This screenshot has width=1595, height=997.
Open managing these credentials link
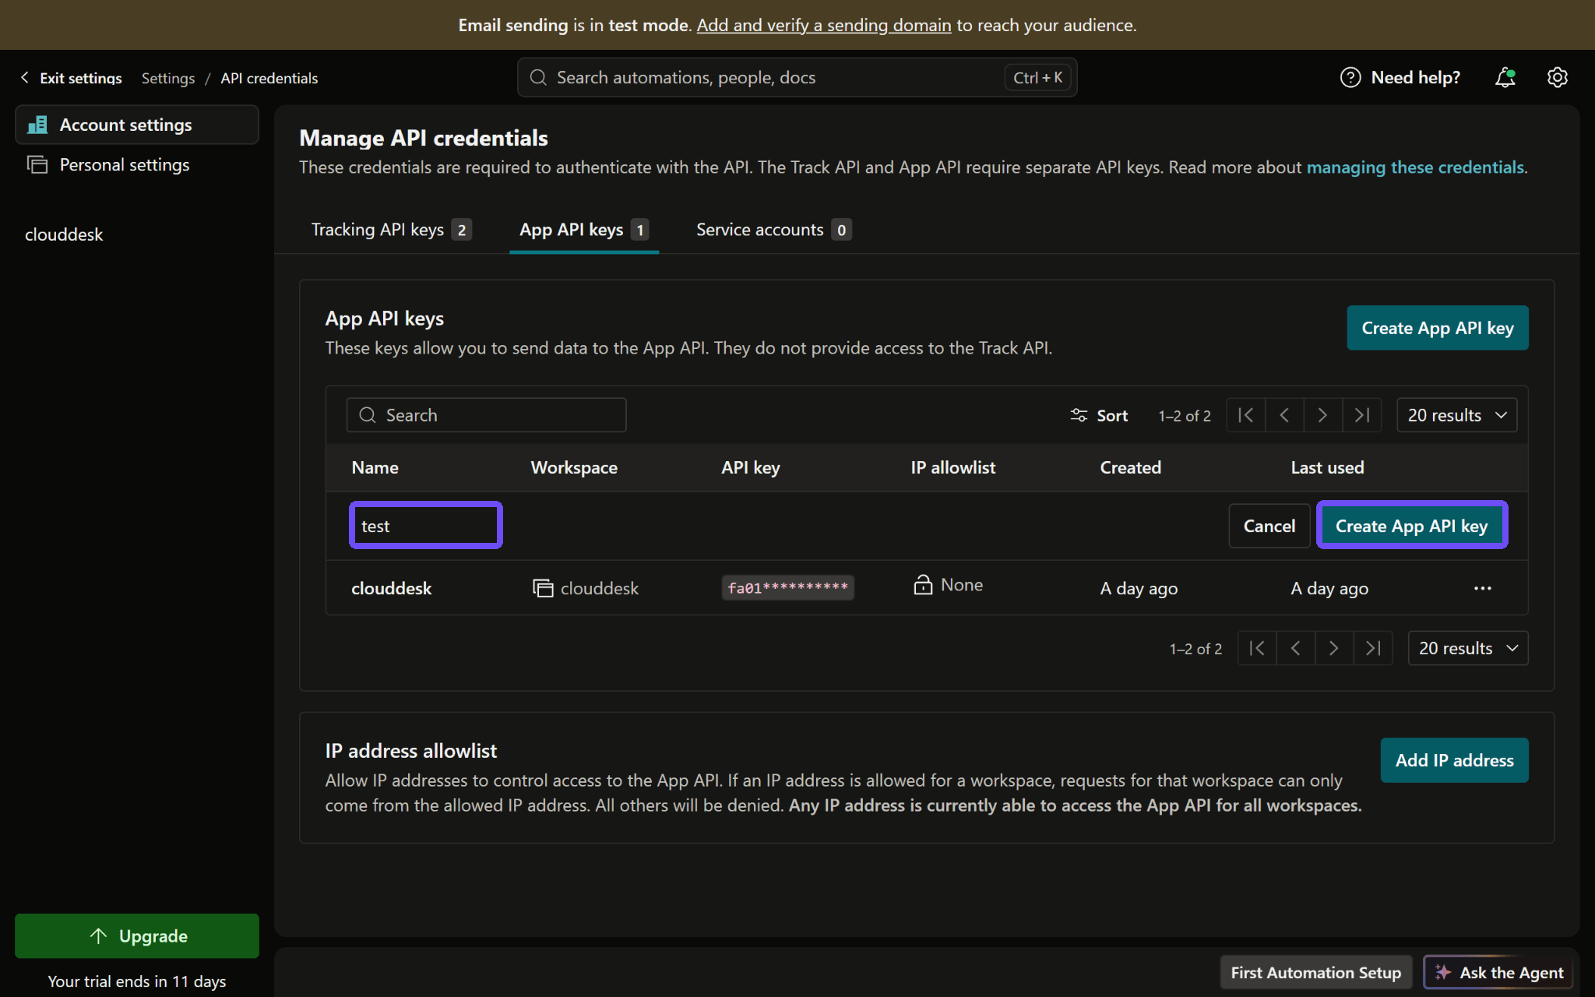pyautogui.click(x=1414, y=167)
